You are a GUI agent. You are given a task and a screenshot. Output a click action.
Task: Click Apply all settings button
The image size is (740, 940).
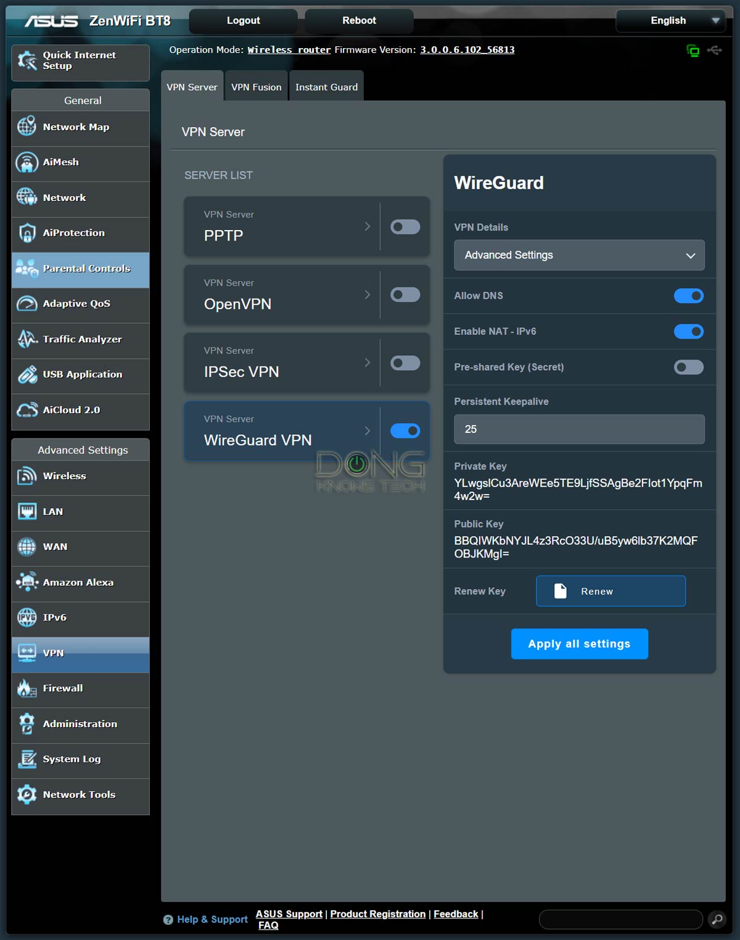[x=580, y=644]
